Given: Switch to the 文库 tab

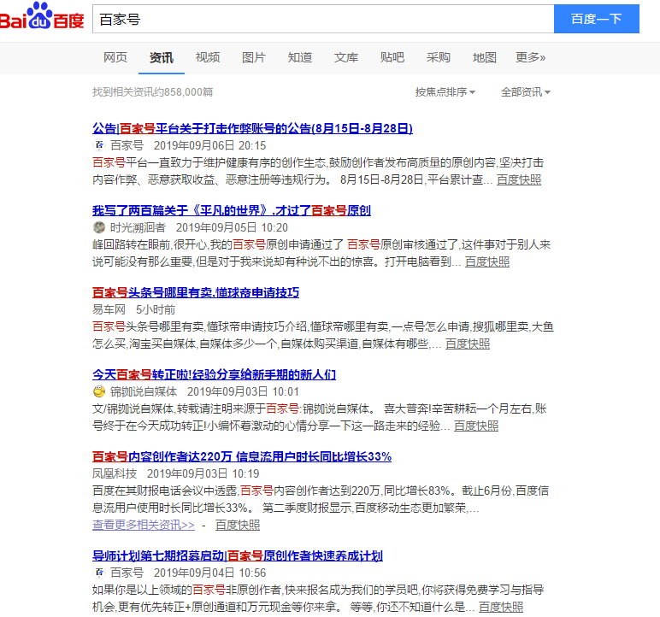Looking at the screenshot, I should pos(346,57).
